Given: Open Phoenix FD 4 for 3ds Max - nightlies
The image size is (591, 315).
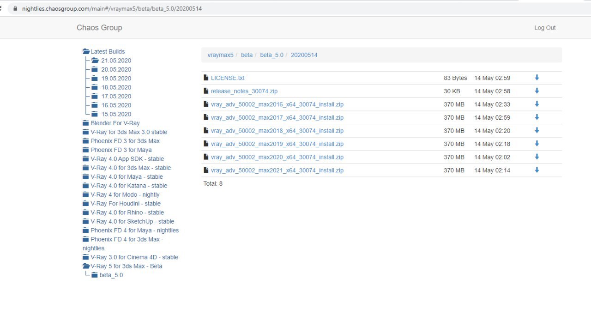Looking at the screenshot, I should point(123,243).
